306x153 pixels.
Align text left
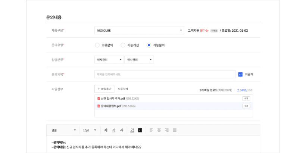pyautogui.click(x=151, y=130)
